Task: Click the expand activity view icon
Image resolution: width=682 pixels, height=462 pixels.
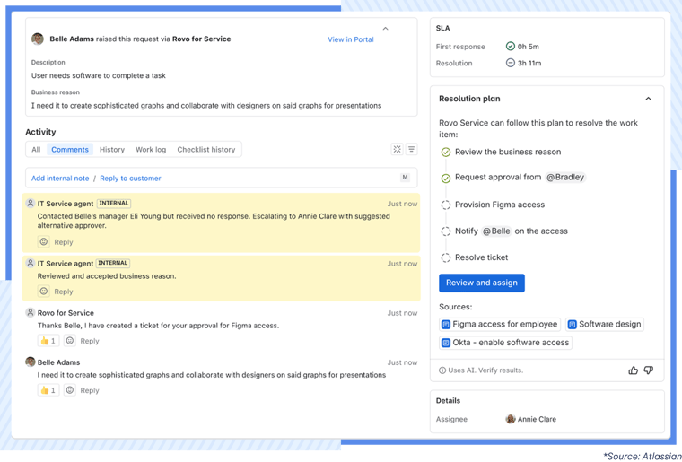Action: (x=398, y=149)
